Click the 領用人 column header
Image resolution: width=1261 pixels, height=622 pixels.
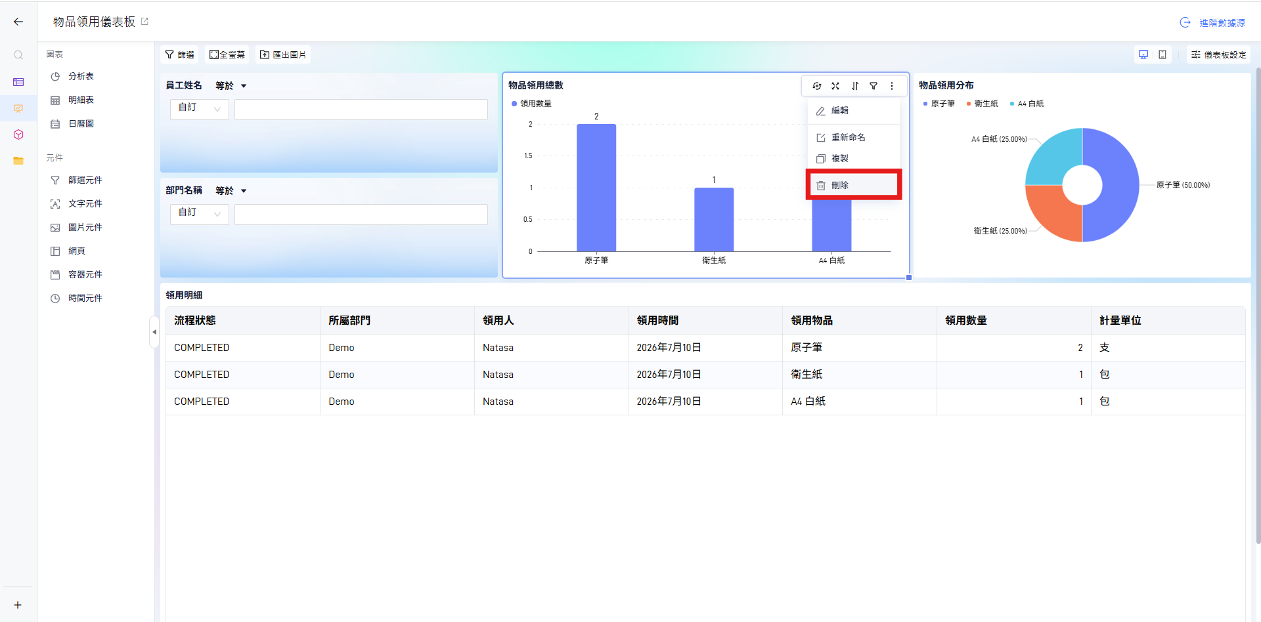(x=552, y=321)
